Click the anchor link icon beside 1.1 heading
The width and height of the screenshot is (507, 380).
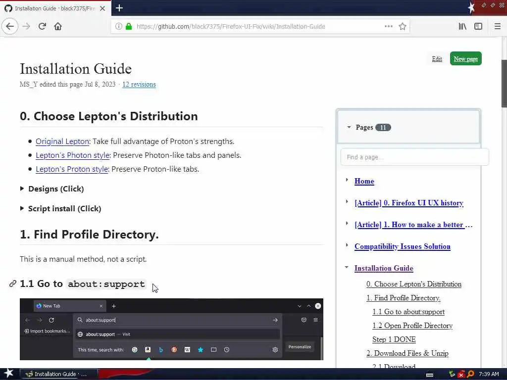coord(12,284)
